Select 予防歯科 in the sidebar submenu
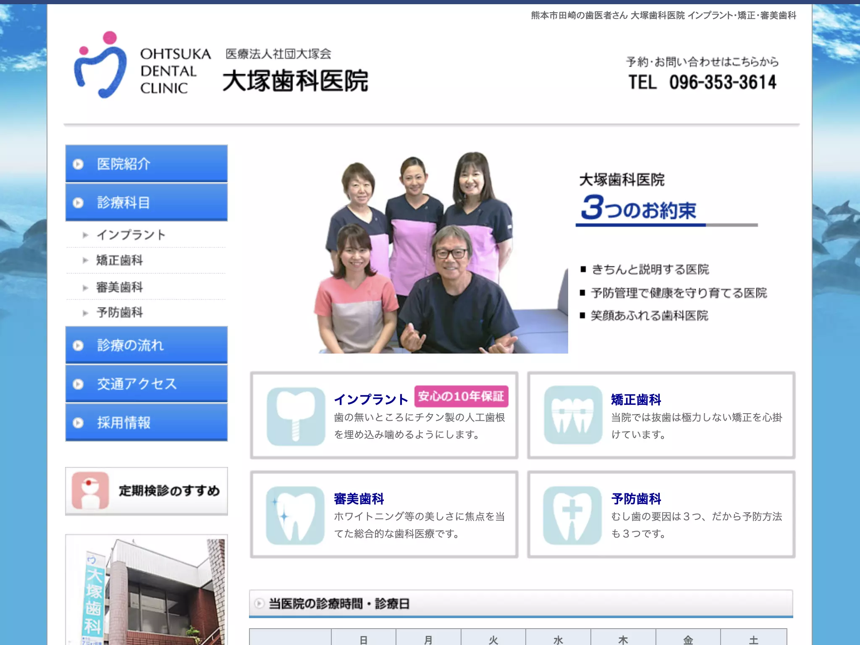This screenshot has height=645, width=860. [x=119, y=312]
